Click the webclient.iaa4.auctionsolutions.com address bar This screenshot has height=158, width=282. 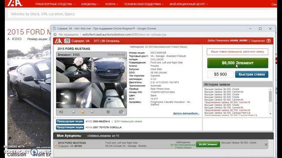point(124,34)
